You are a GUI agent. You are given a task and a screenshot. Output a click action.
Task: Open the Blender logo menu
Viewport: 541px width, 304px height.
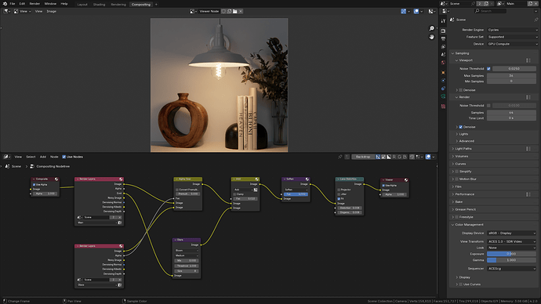tap(5, 3)
